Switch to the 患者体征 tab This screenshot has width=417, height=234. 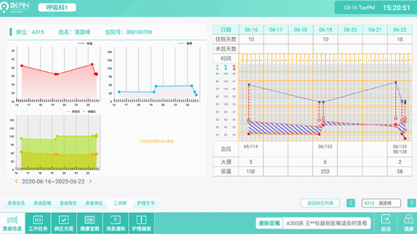(94, 203)
